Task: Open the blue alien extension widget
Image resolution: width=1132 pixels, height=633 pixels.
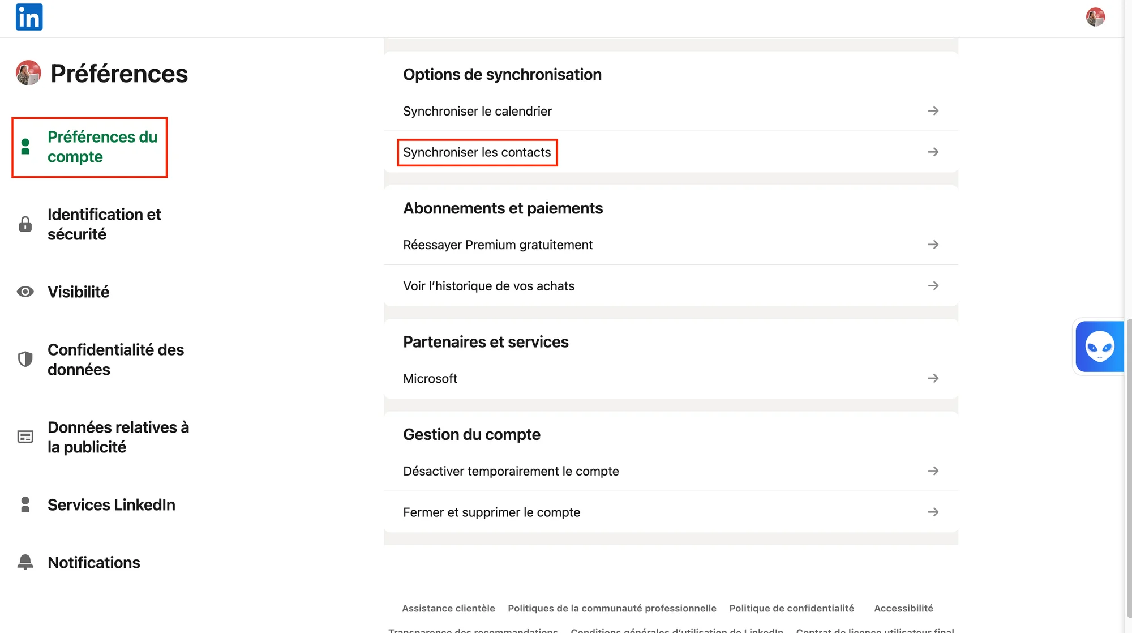Action: [1099, 347]
